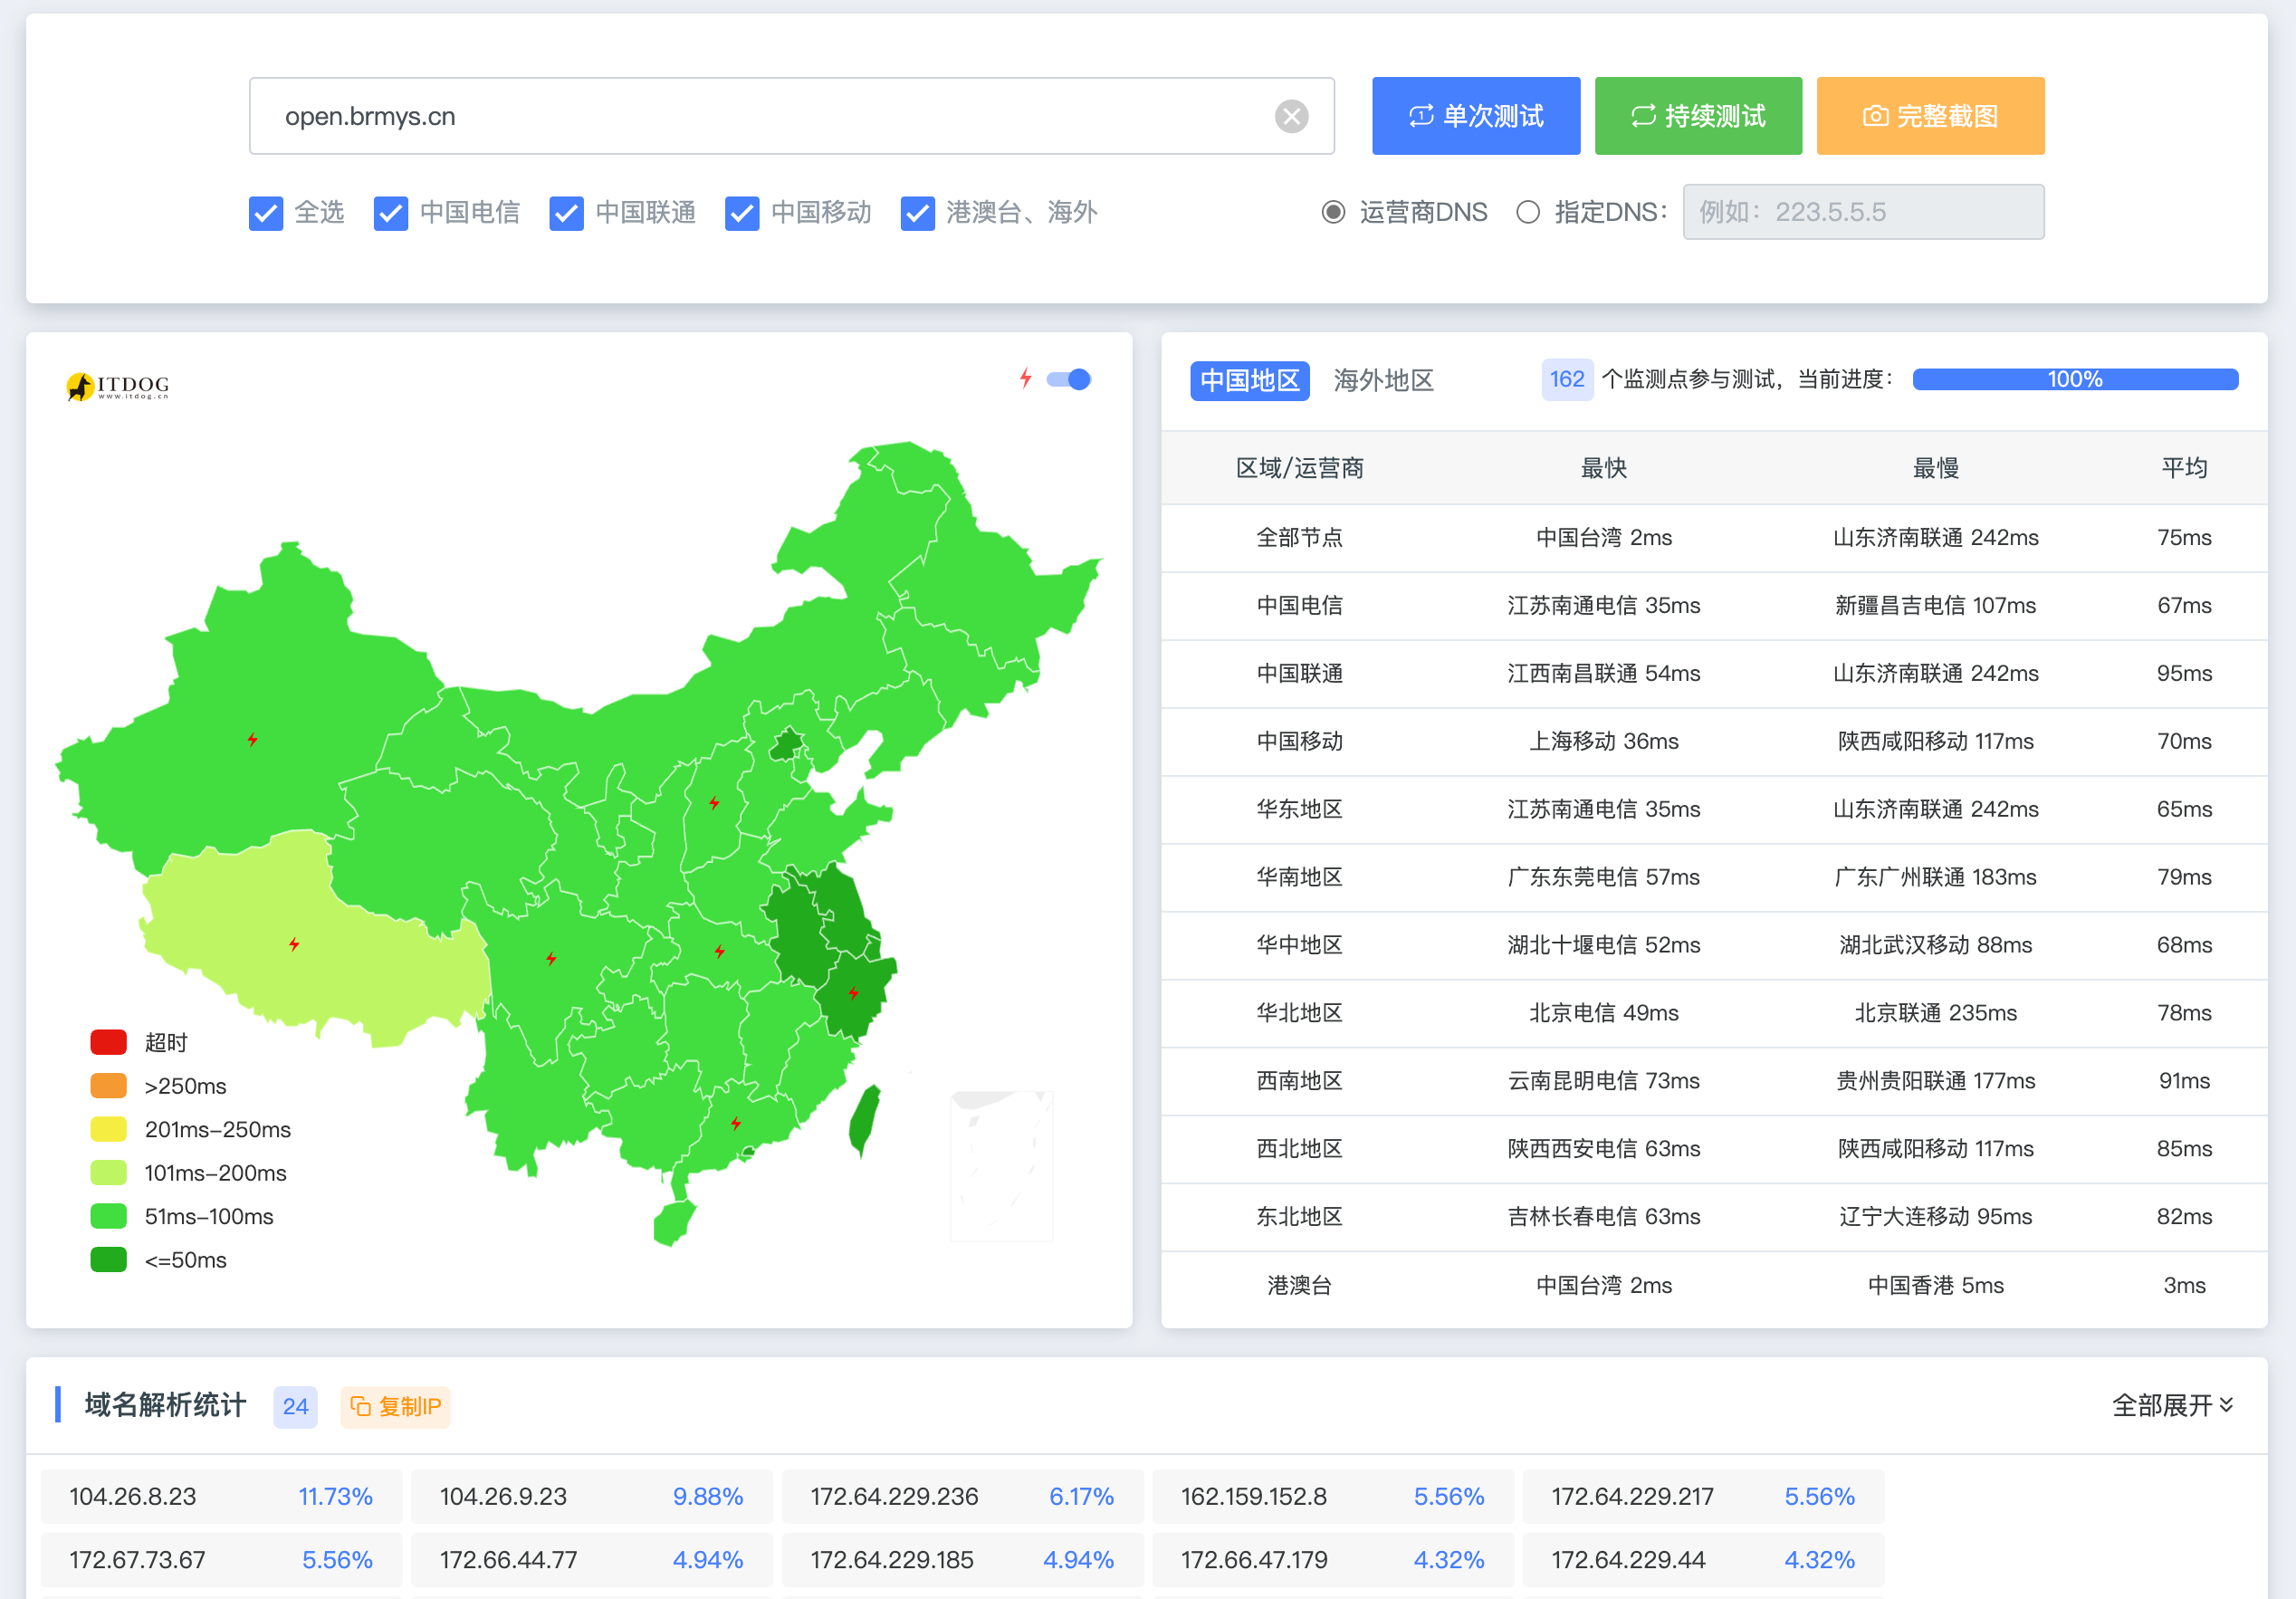Select the 中国地区 tab

pyautogui.click(x=1249, y=380)
